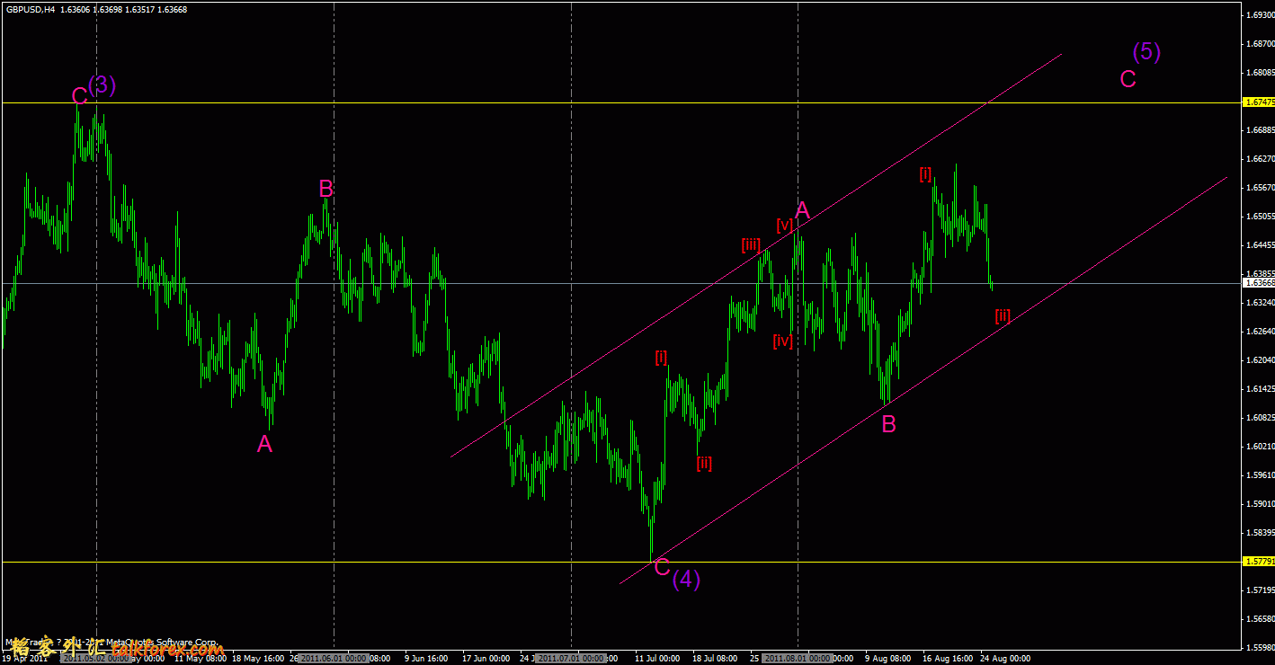The width and height of the screenshot is (1275, 665).
Task: Click the 1.6264 price scale label
Action: tap(1259, 331)
